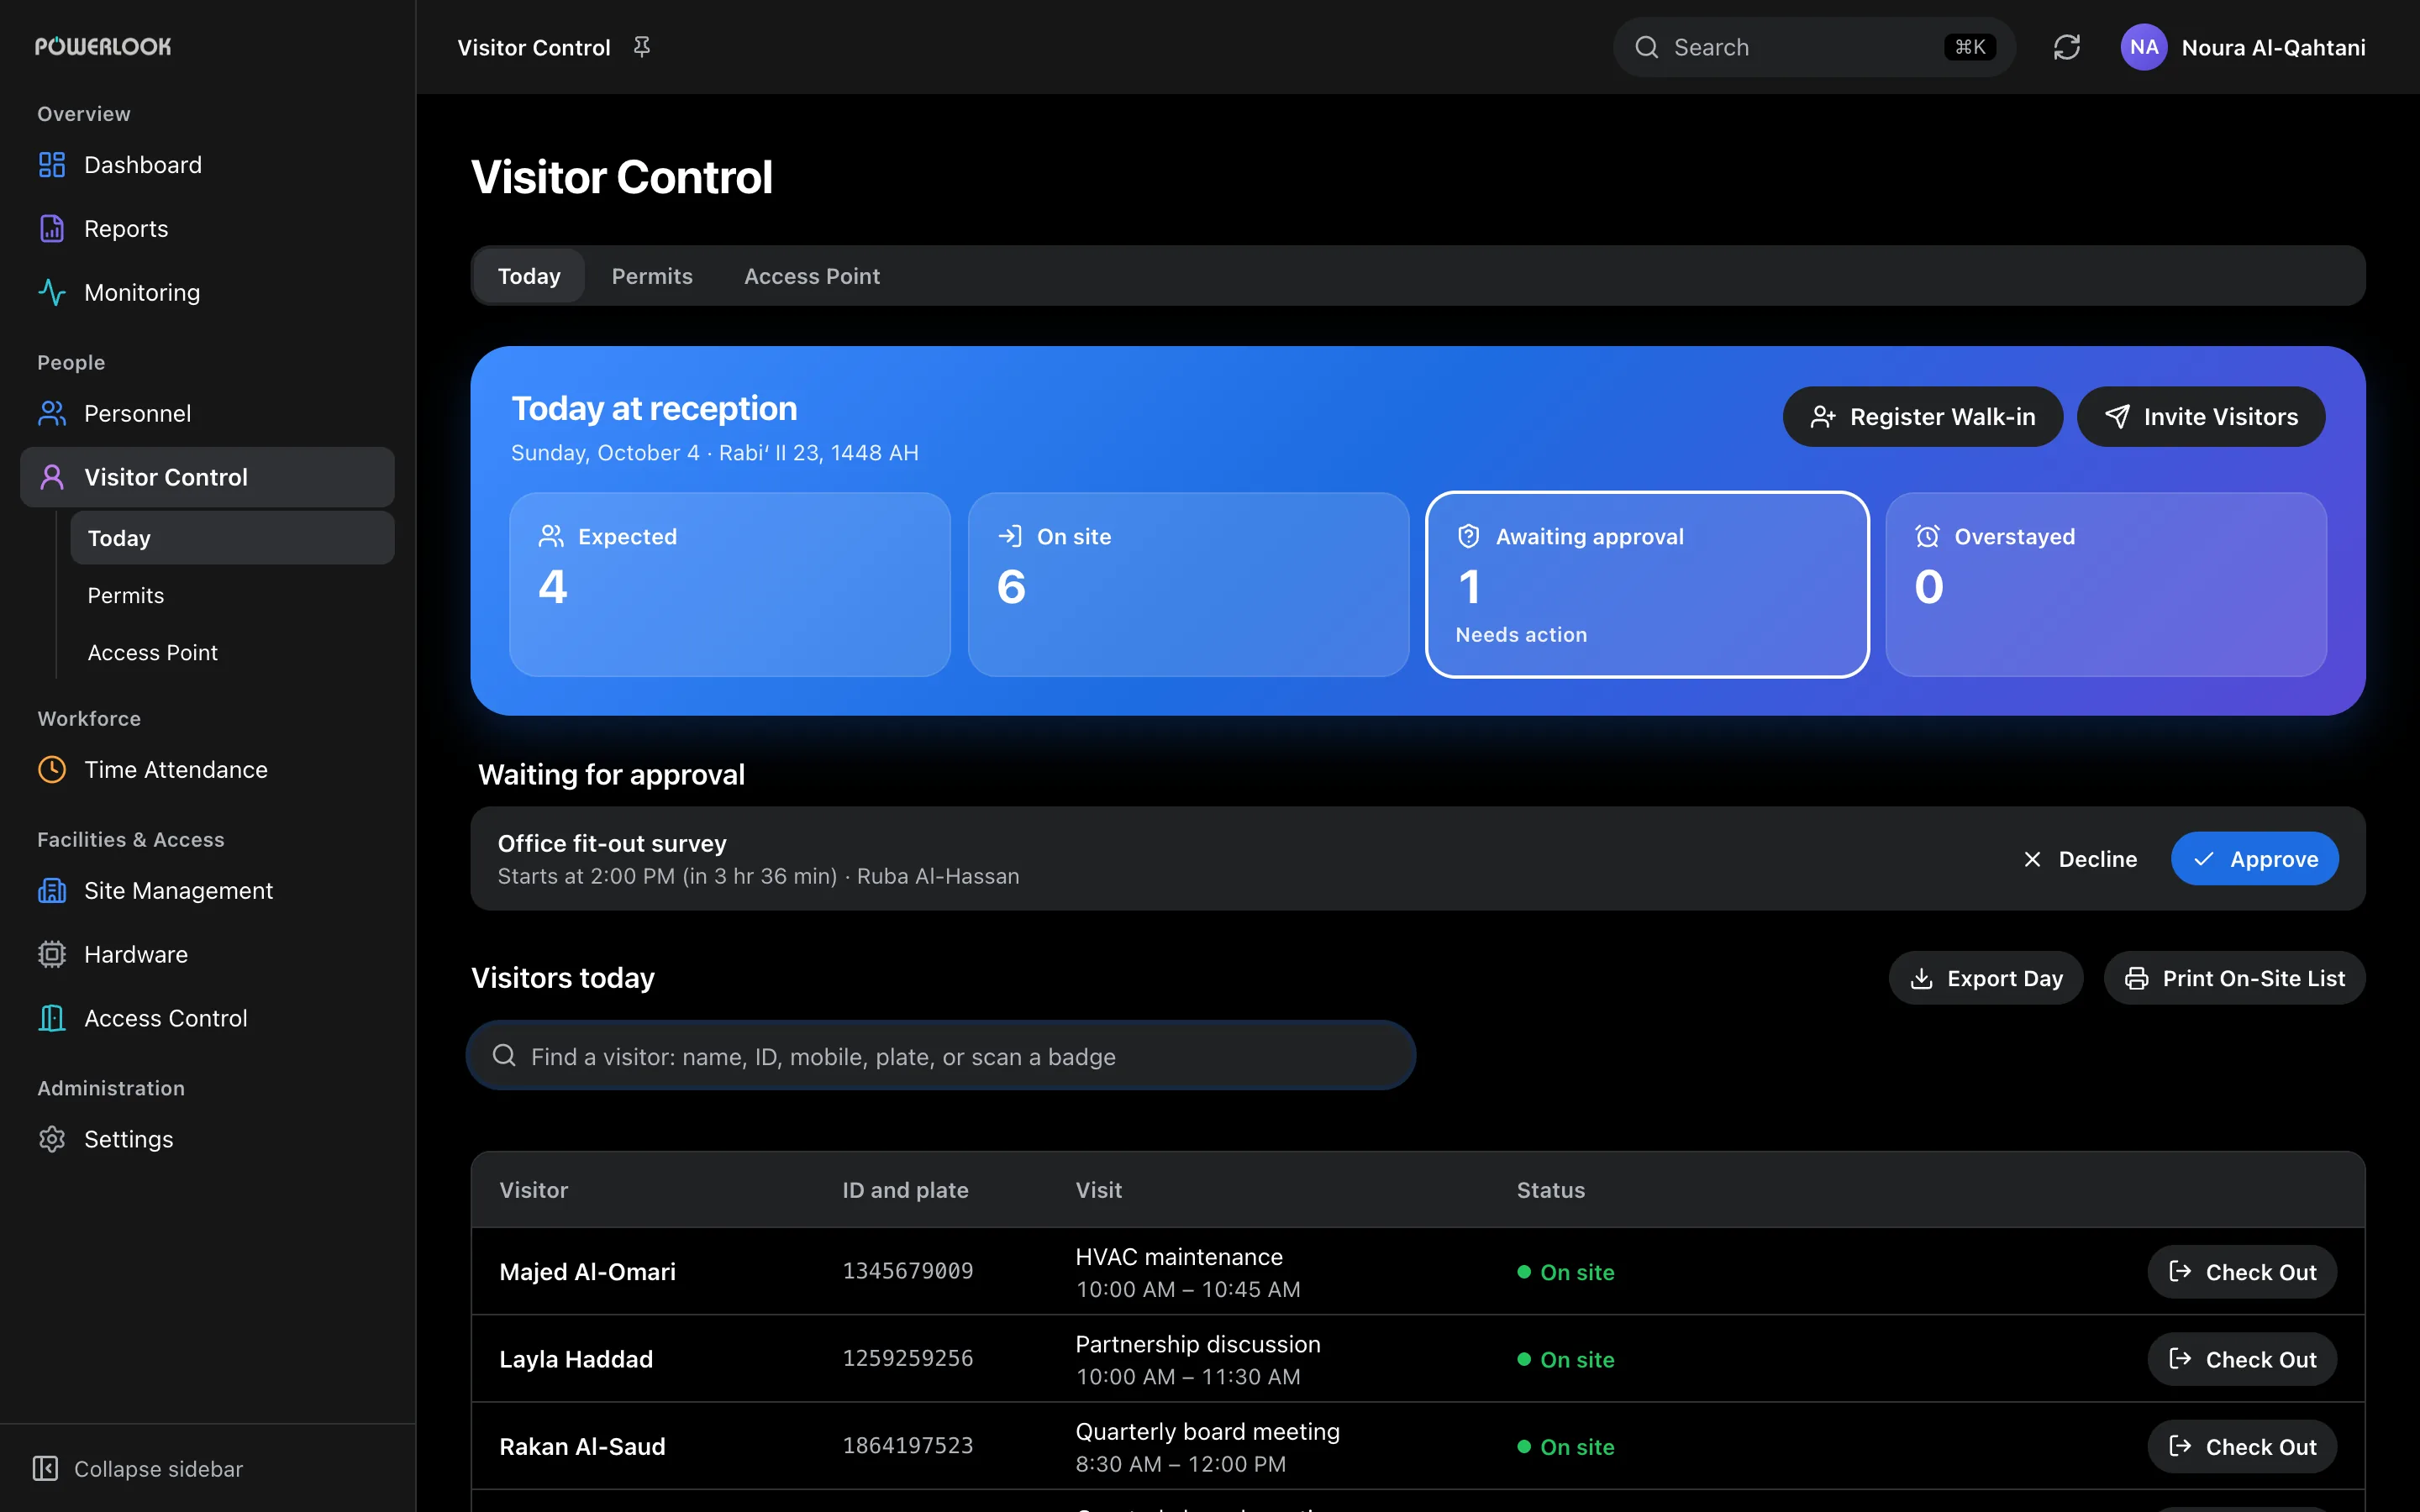Decline the Office fit-out survey request
The width and height of the screenshot is (2420, 1512).
point(2080,859)
